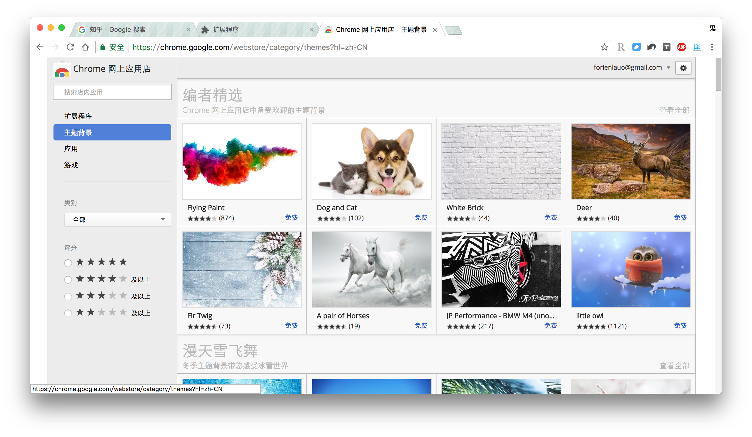
Task: Select the five-star rating filter
Action: (68, 263)
